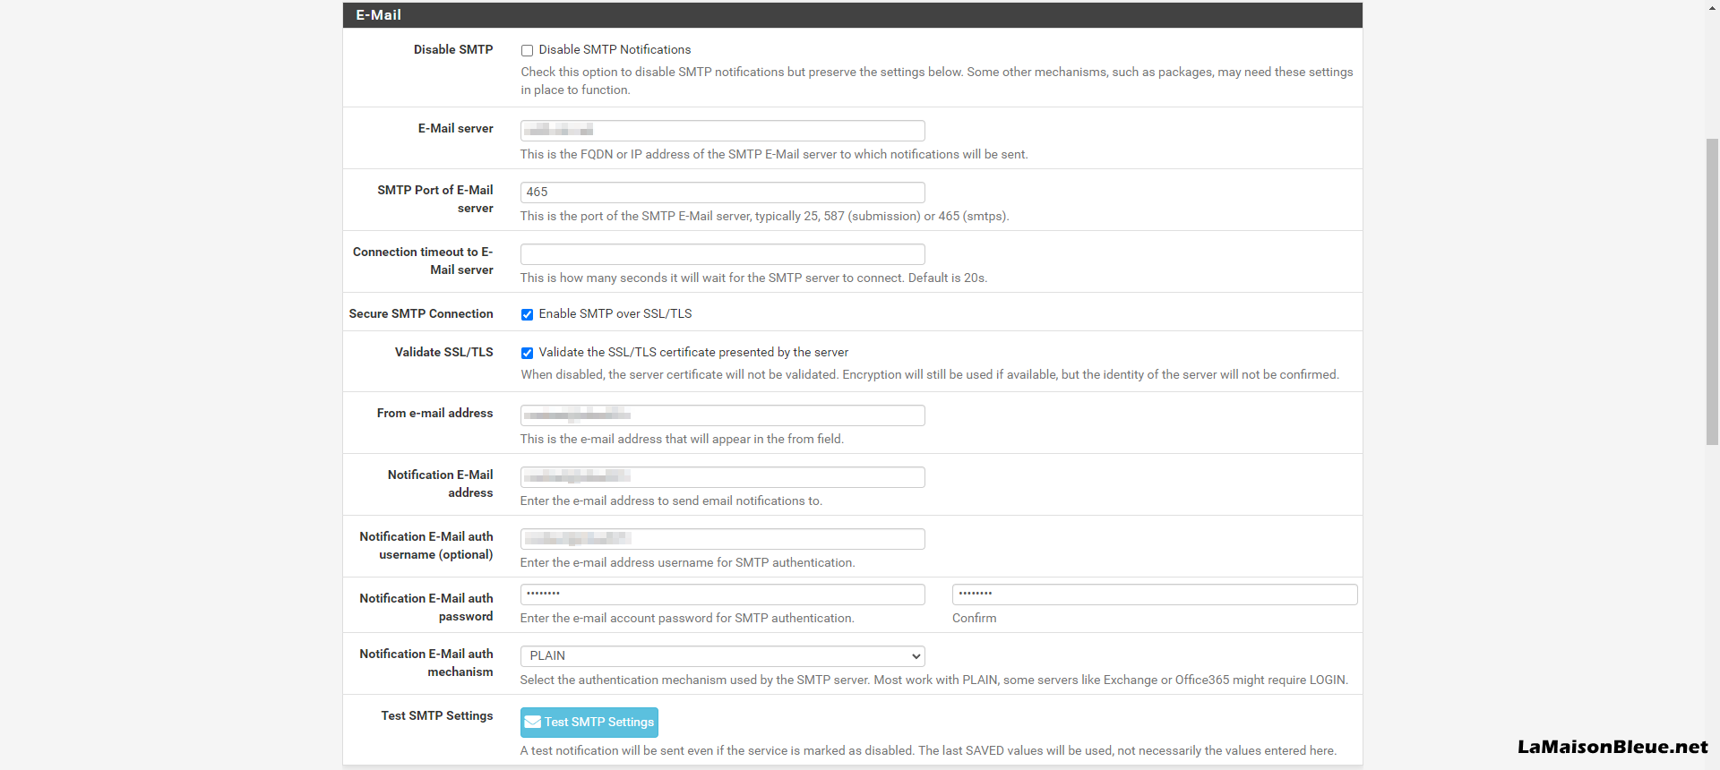Click the scrollbar up arrow
Image resolution: width=1720 pixels, height=770 pixels.
[1712, 7]
